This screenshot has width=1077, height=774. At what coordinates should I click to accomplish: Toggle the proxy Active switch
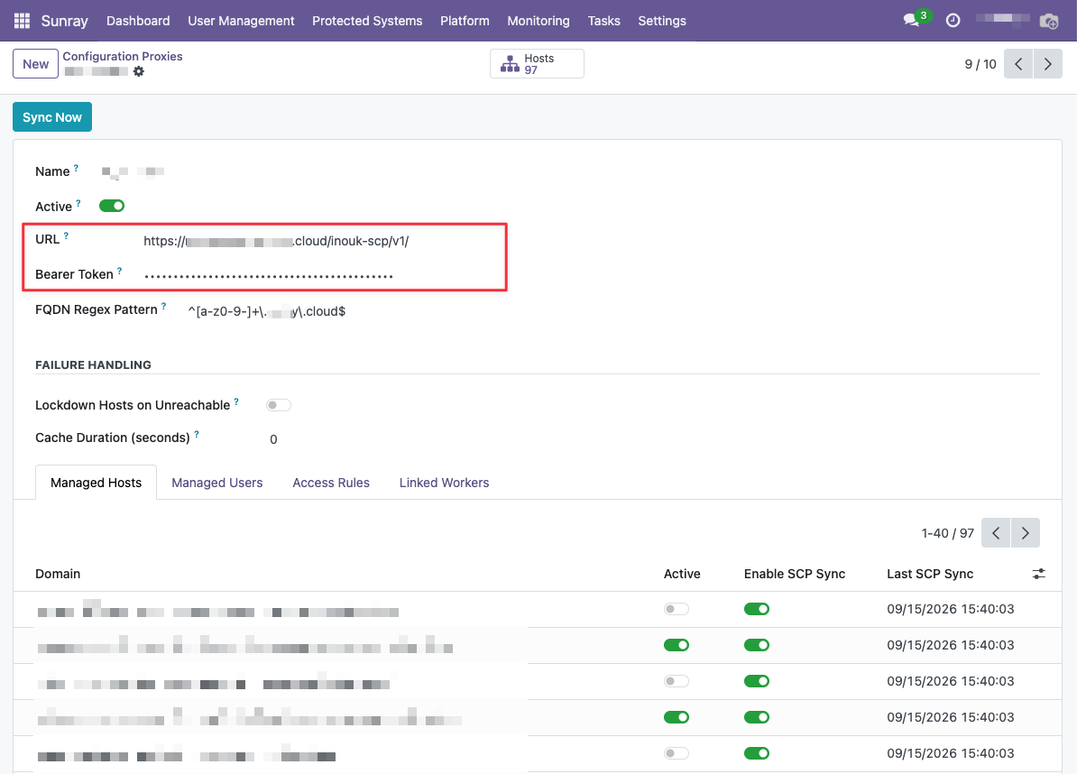point(112,206)
